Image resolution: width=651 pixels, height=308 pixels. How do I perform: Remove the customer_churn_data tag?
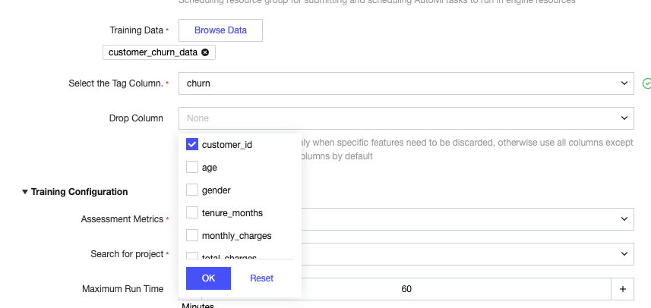pos(205,52)
